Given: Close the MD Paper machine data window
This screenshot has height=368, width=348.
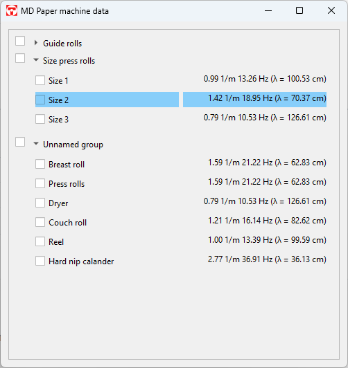Looking at the screenshot, I should (331, 11).
